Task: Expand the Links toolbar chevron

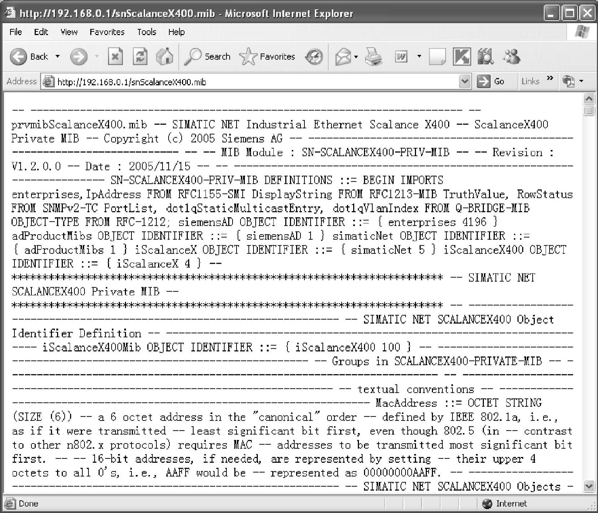Action: click(x=550, y=79)
